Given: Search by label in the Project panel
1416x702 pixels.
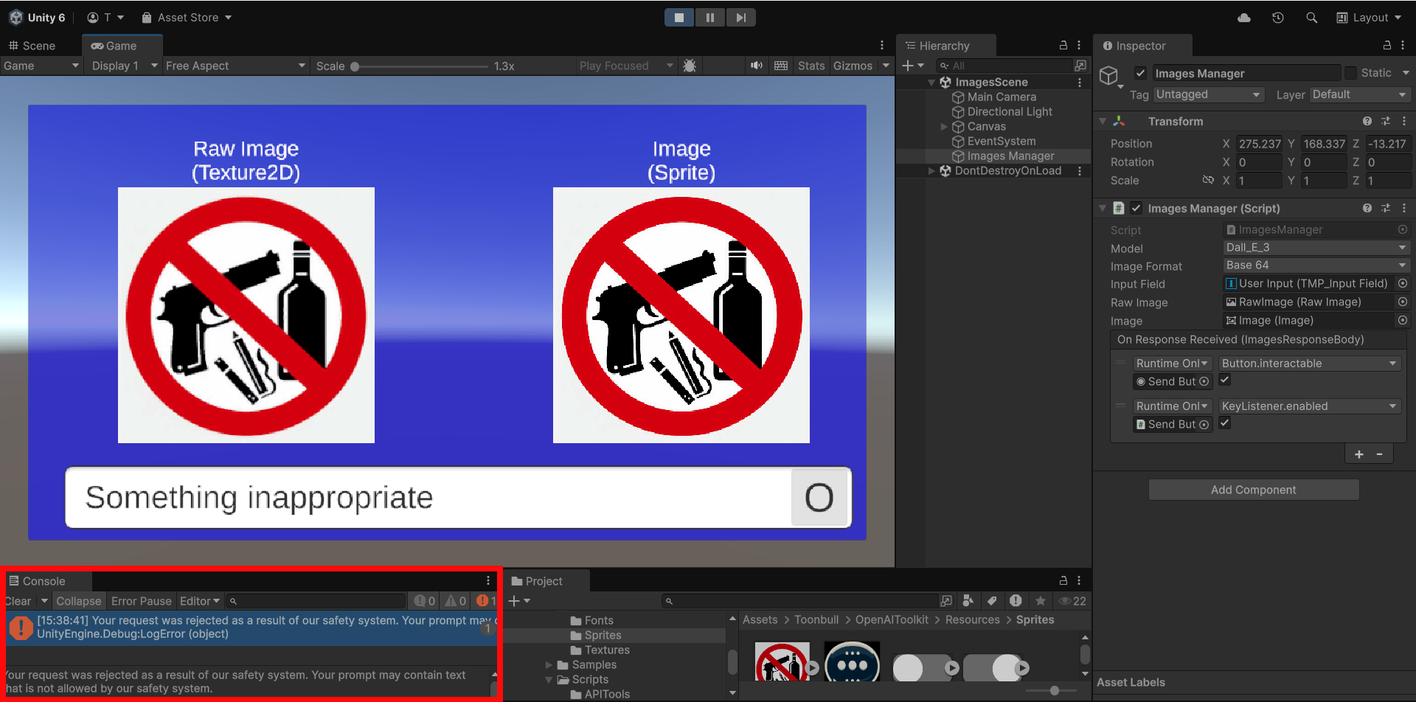Looking at the screenshot, I should 992,601.
